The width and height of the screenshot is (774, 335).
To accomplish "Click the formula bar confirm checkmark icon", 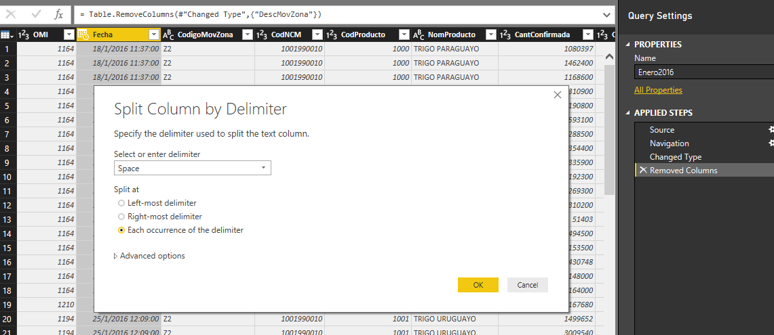I will coord(36,15).
